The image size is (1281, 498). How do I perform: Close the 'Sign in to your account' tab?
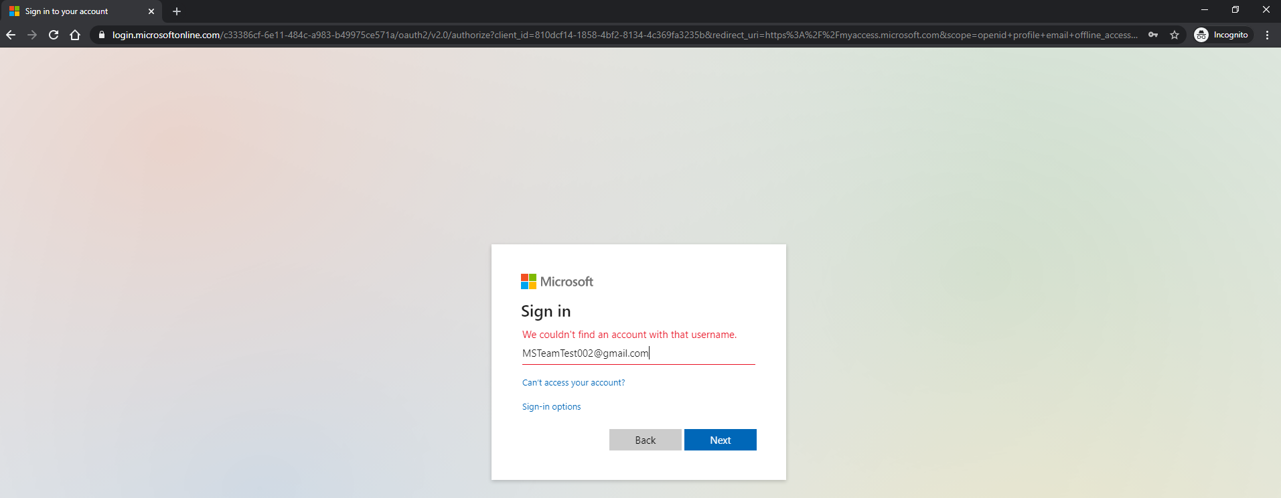pos(151,11)
